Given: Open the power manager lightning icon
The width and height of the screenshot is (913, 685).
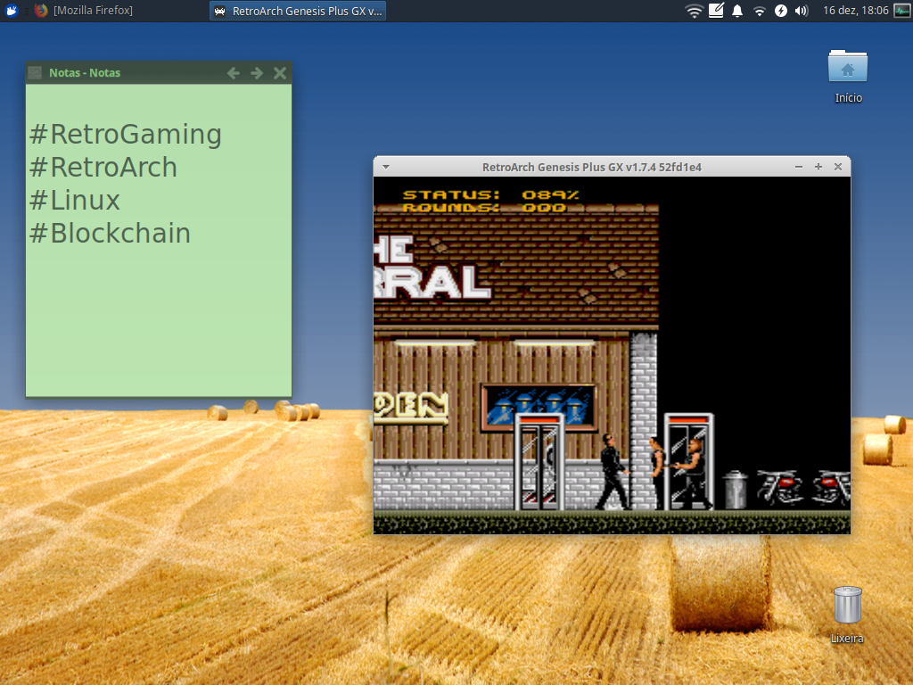Looking at the screenshot, I should pyautogui.click(x=781, y=11).
